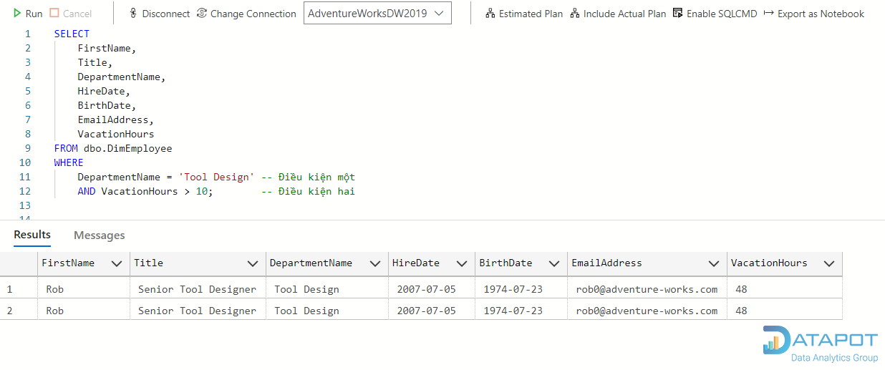Click the Estimated Plan button label

(531, 14)
